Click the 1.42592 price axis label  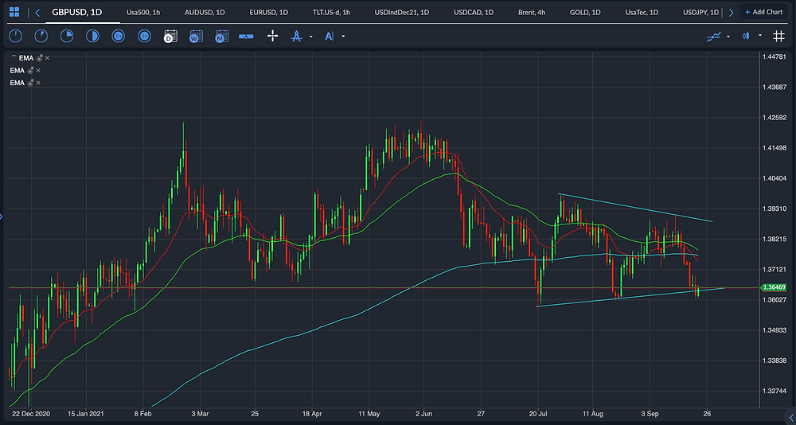tap(775, 117)
